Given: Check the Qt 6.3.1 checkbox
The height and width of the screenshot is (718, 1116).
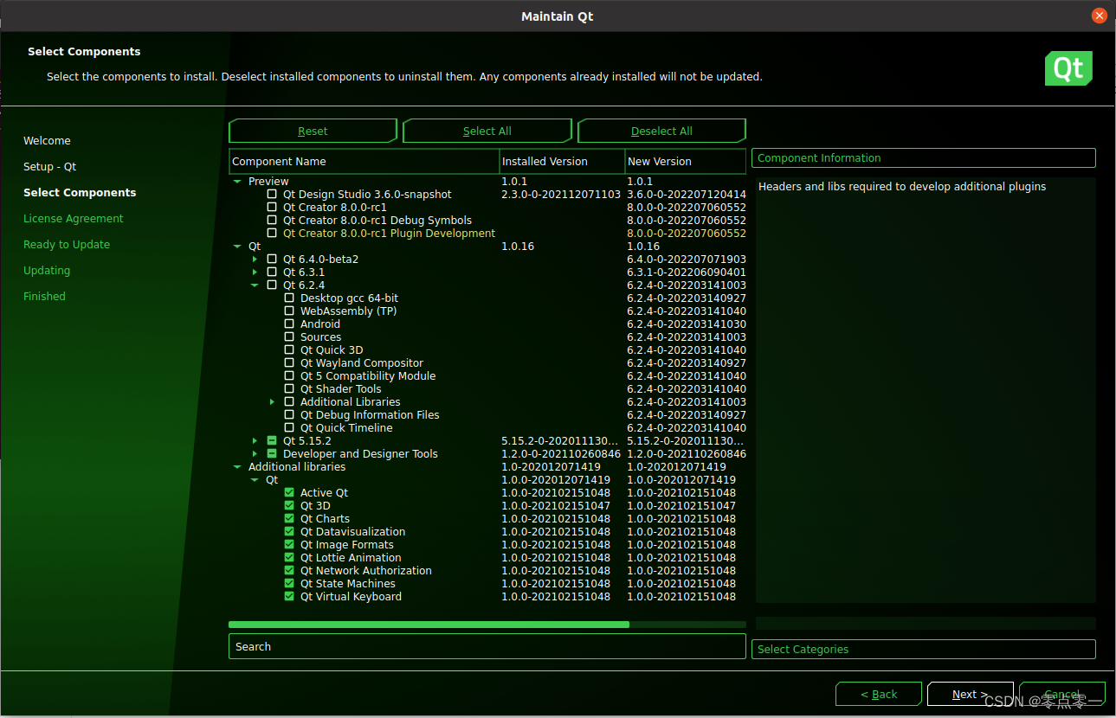Looking at the screenshot, I should point(272,272).
